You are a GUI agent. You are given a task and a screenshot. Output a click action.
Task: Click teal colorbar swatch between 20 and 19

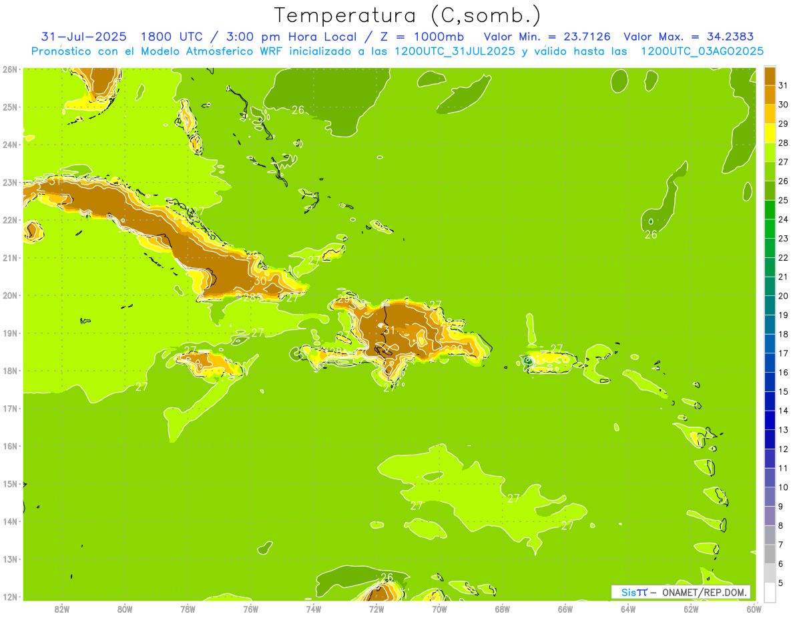(770, 305)
